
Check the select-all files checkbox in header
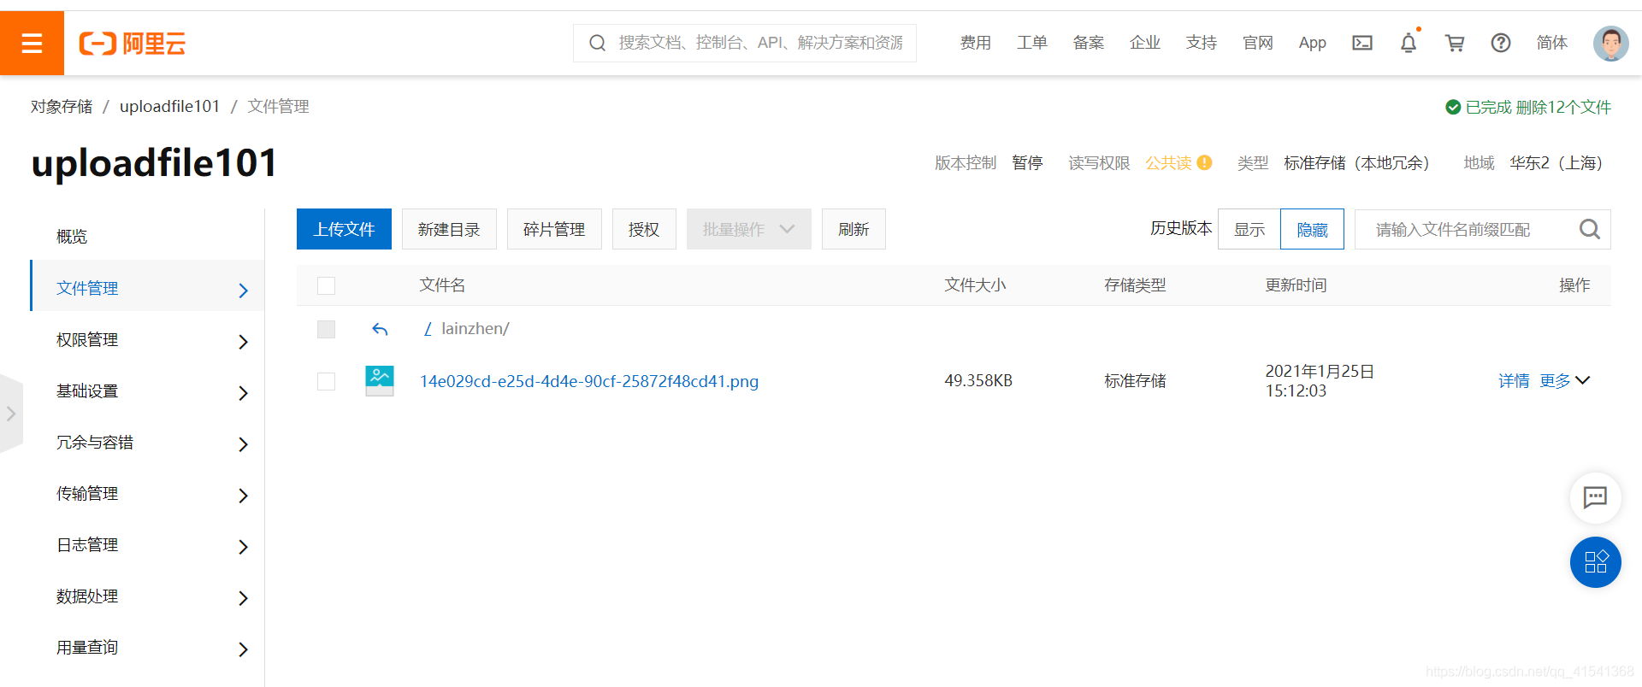coord(326,285)
